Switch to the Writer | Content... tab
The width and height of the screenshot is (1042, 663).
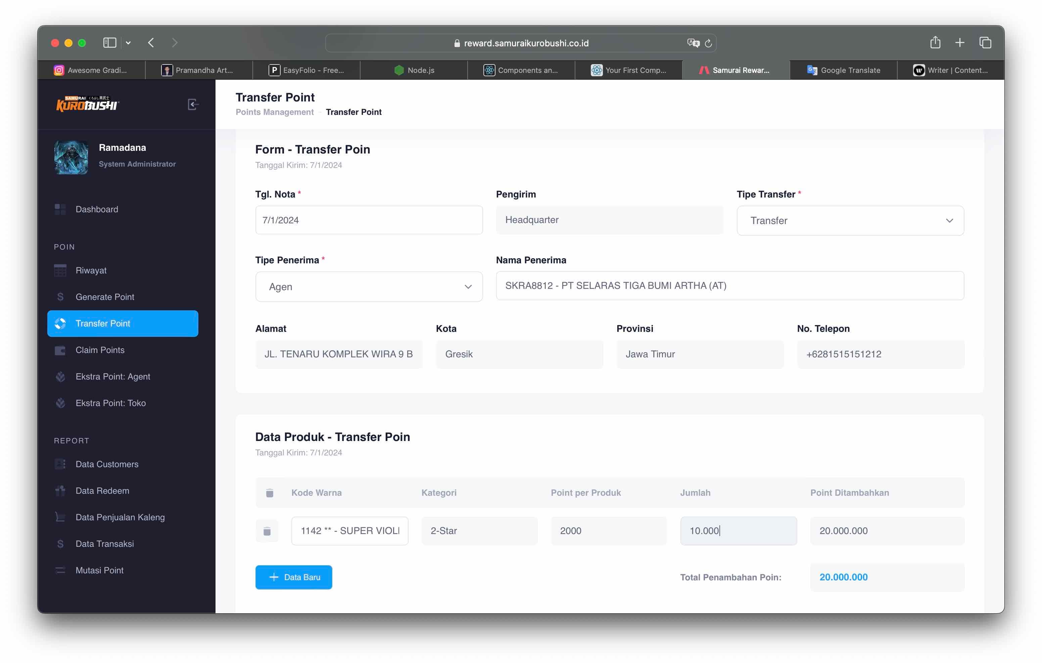[951, 70]
